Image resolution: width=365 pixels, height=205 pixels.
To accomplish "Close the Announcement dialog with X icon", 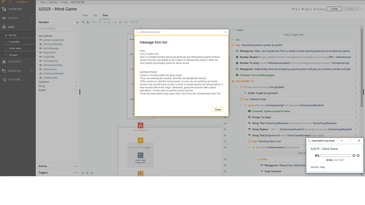I will (x=226, y=32).
